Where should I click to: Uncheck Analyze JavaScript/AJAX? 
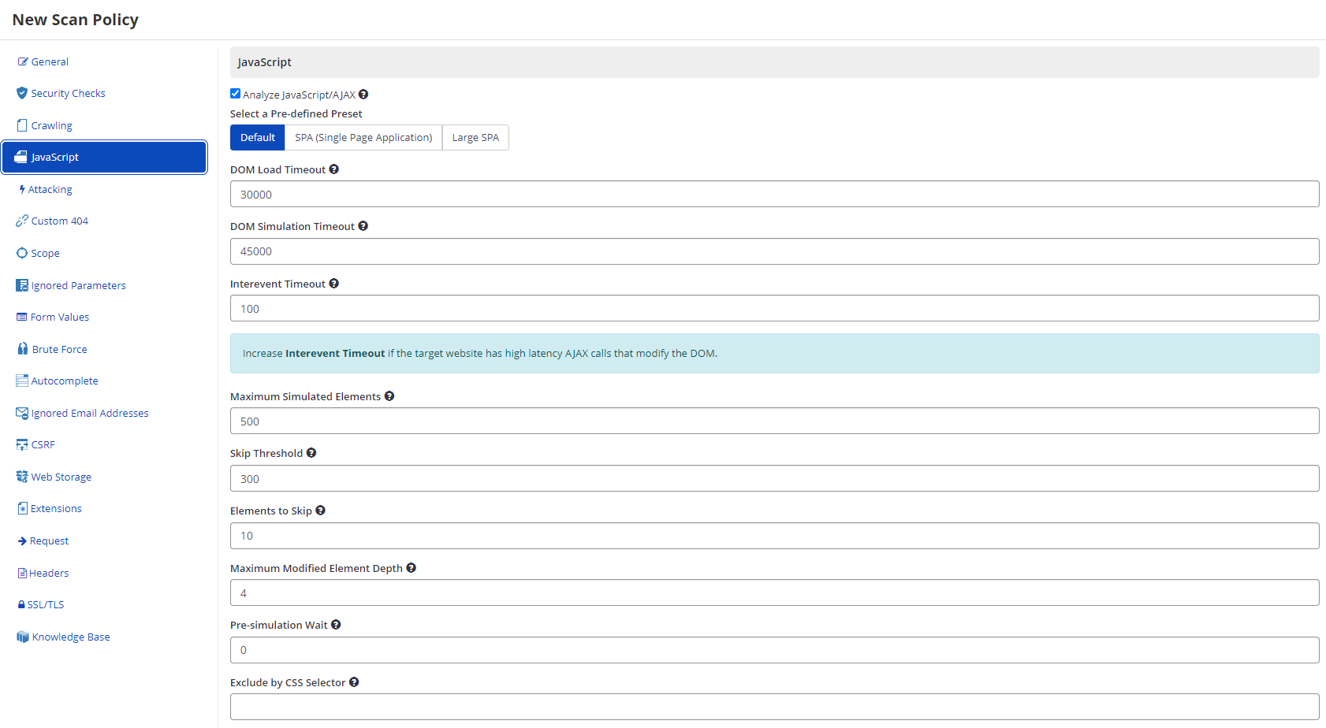235,93
